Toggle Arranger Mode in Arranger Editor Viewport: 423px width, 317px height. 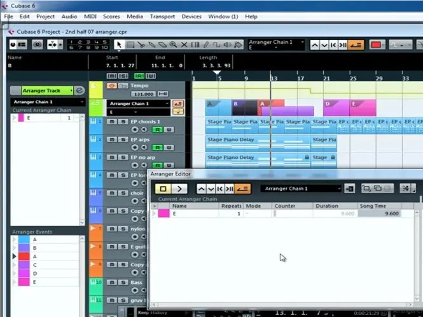tap(242, 189)
